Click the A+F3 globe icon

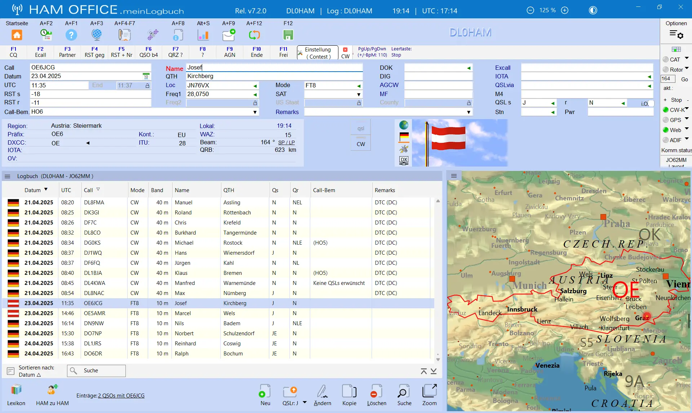[x=97, y=35]
